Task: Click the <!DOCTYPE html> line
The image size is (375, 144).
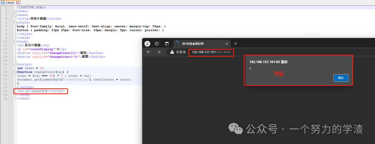Action: (31, 7)
